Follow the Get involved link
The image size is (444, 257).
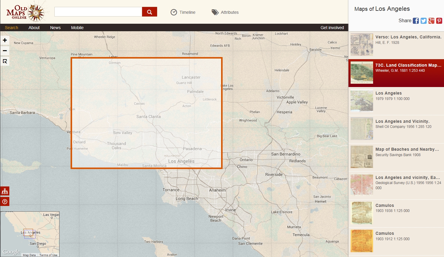coord(332,27)
